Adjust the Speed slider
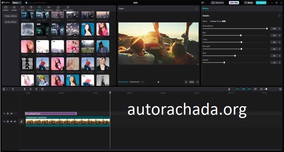 click(224, 62)
